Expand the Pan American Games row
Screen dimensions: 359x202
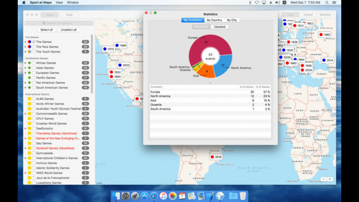coord(26,82)
